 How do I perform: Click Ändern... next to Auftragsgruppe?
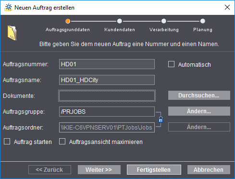tap(199, 111)
